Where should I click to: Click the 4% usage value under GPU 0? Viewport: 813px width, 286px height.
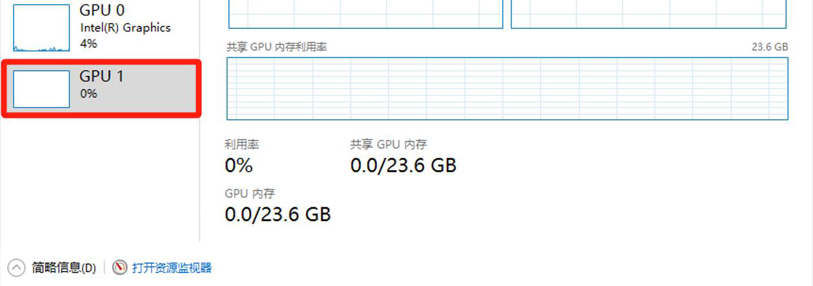point(88,43)
